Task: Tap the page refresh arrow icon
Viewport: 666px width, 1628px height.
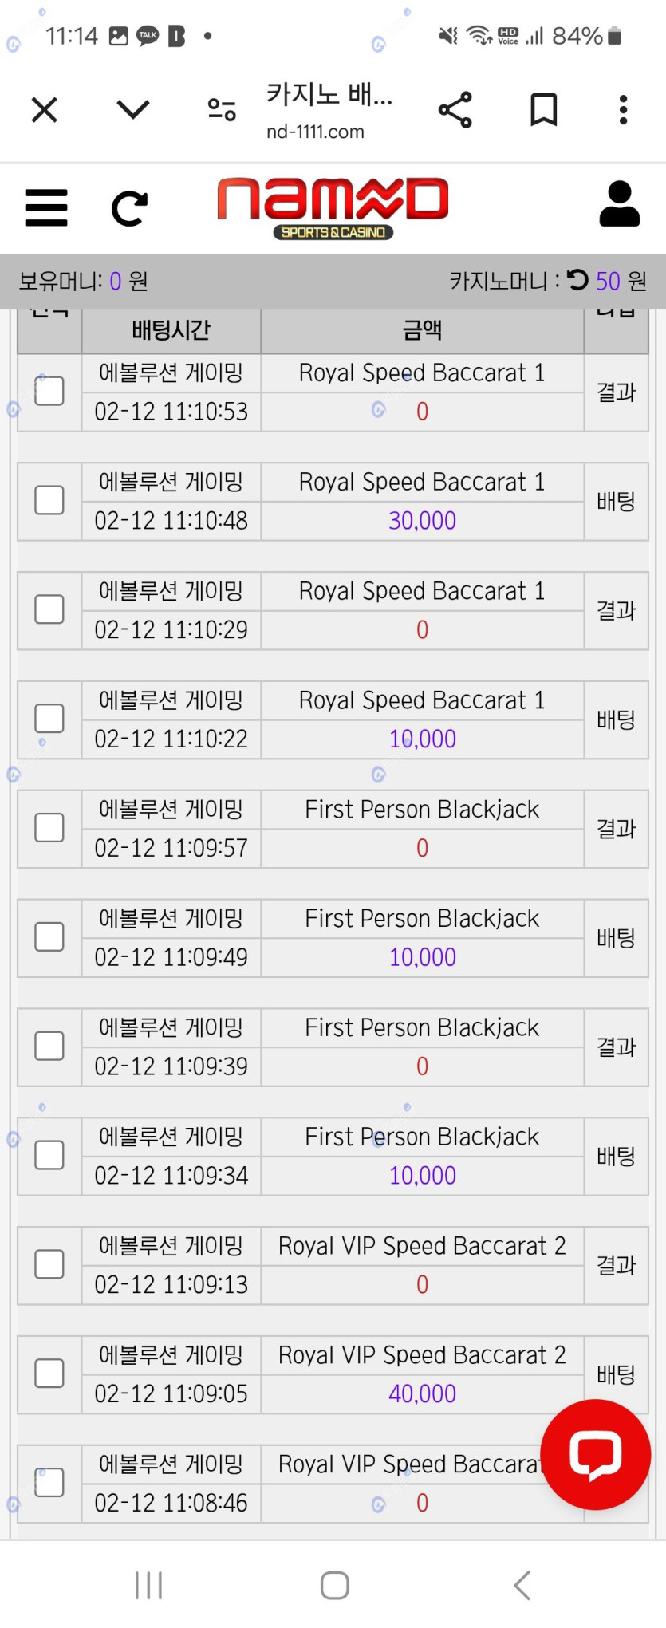Action: click(129, 209)
